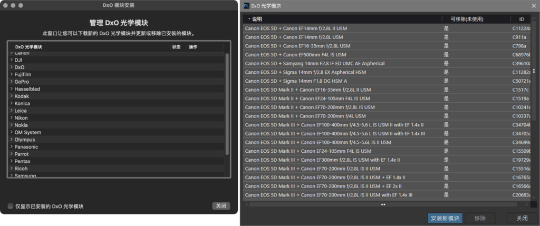The width and height of the screenshot is (540, 226).
Task: Select the Olympus row
Action: (x=116, y=139)
